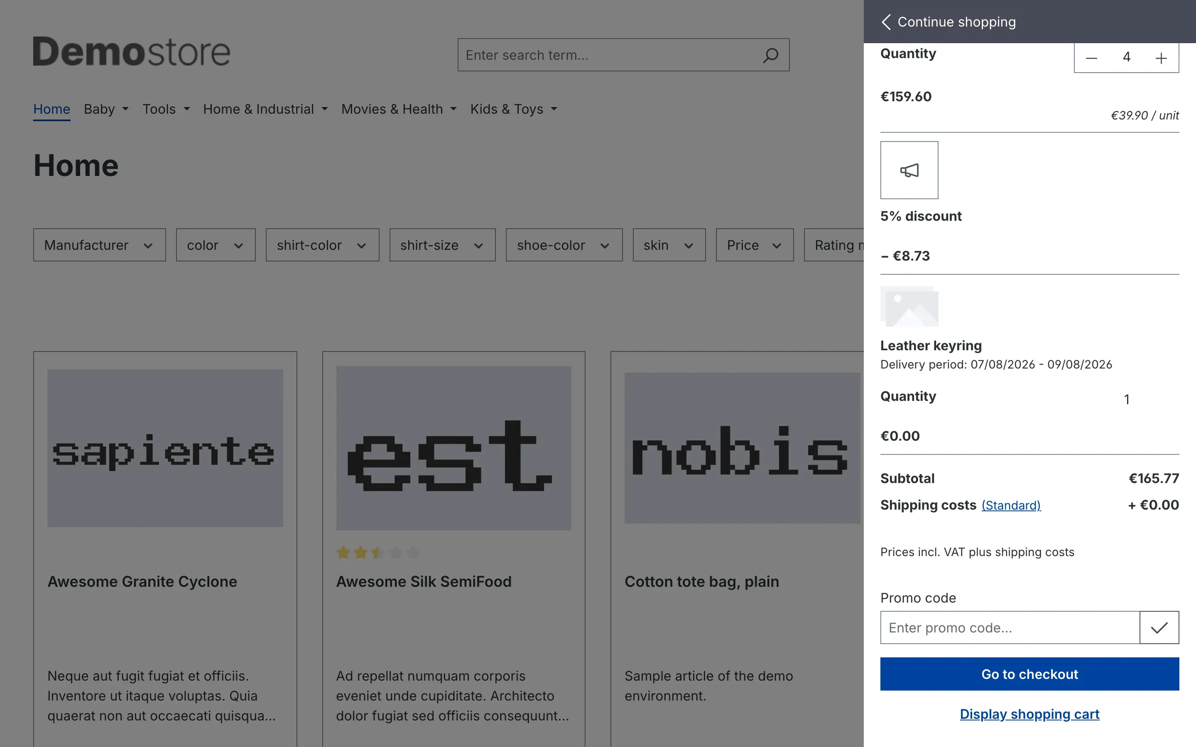The image size is (1196, 747).
Task: Click the 5% discount megaphone icon
Action: pos(909,170)
